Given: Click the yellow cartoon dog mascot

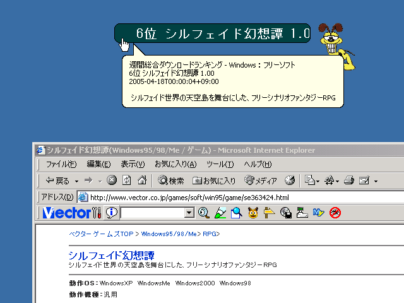Looking at the screenshot, I should pos(335,46).
